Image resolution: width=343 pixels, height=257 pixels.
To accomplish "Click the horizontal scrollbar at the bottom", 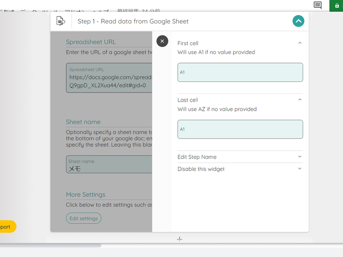I will (51, 245).
